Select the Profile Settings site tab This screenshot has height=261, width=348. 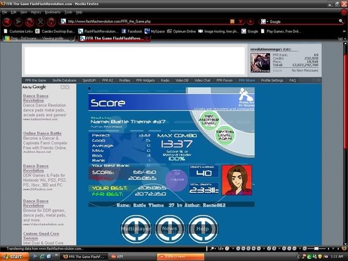click(x=272, y=80)
